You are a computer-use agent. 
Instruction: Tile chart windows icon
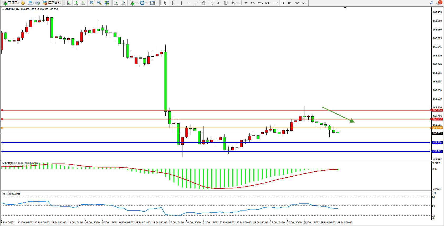point(107,3)
